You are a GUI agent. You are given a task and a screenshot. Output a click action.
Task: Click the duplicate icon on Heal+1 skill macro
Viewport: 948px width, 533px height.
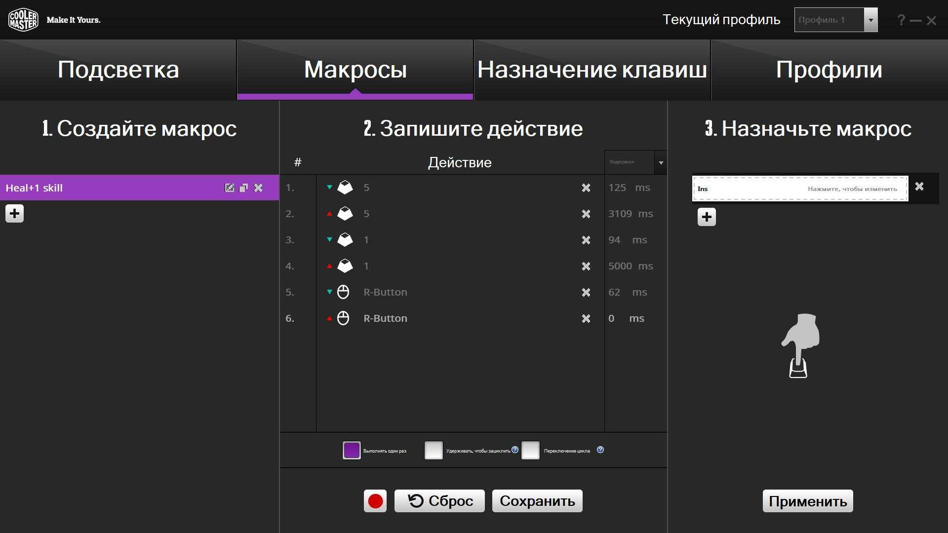(x=243, y=188)
